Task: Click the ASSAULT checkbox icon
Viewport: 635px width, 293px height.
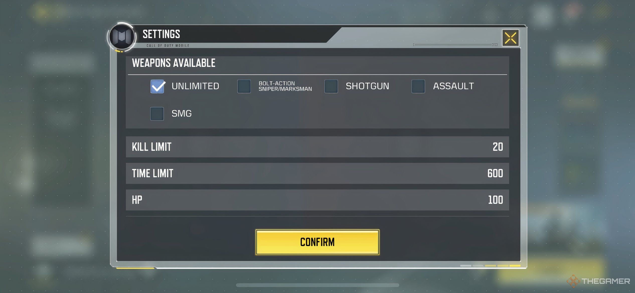Action: (419, 86)
